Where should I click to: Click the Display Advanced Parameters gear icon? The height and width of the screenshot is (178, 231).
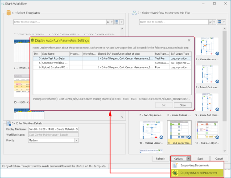click(175, 173)
